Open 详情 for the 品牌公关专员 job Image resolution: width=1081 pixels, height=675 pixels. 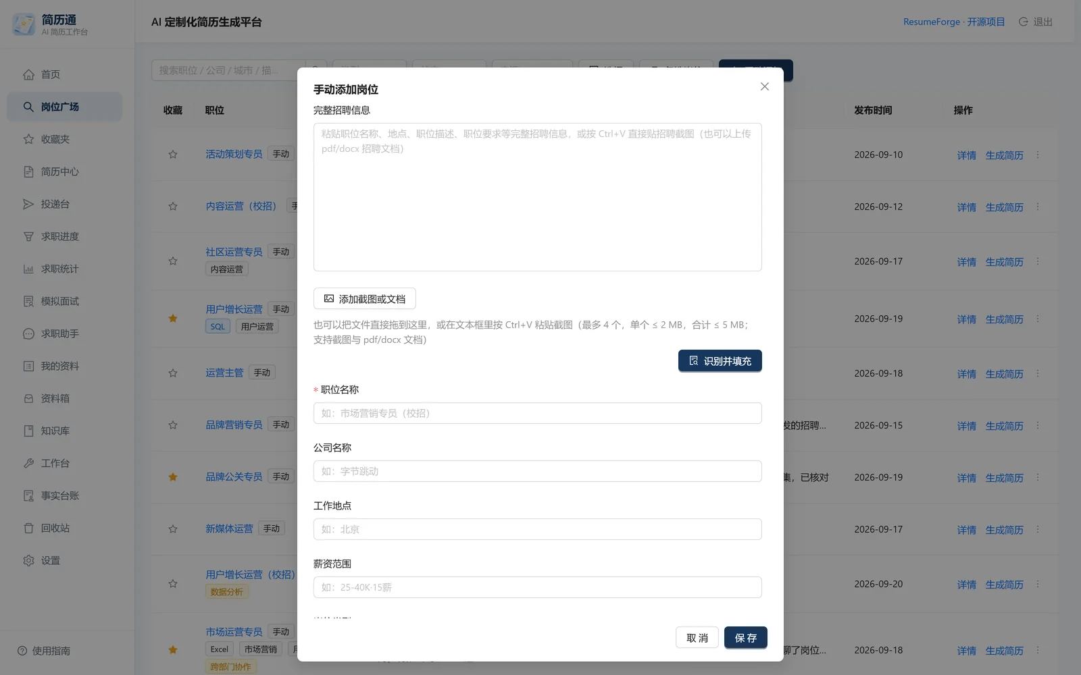click(966, 478)
